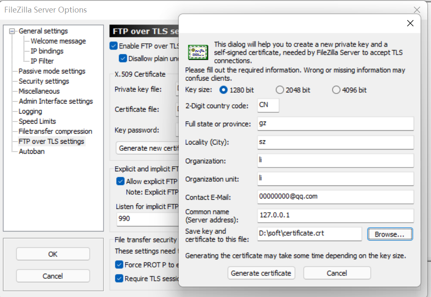This screenshot has height=297, width=431.
Task: Click the Contact E-Mail field
Action: coord(335,197)
